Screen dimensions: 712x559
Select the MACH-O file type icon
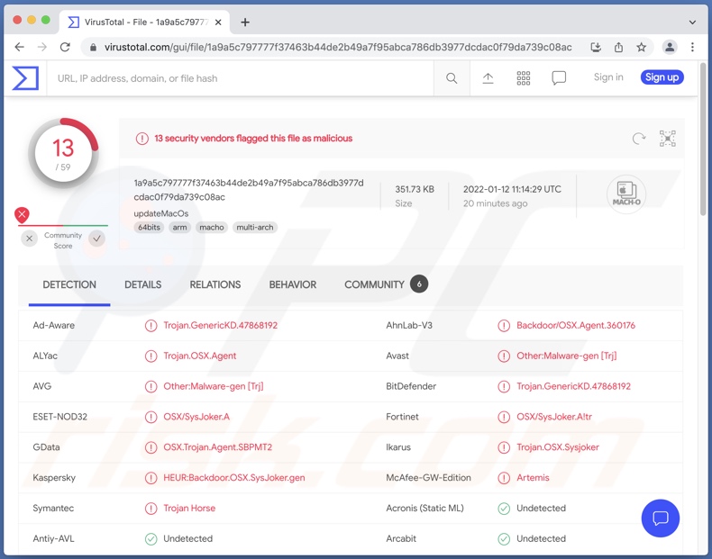point(626,194)
